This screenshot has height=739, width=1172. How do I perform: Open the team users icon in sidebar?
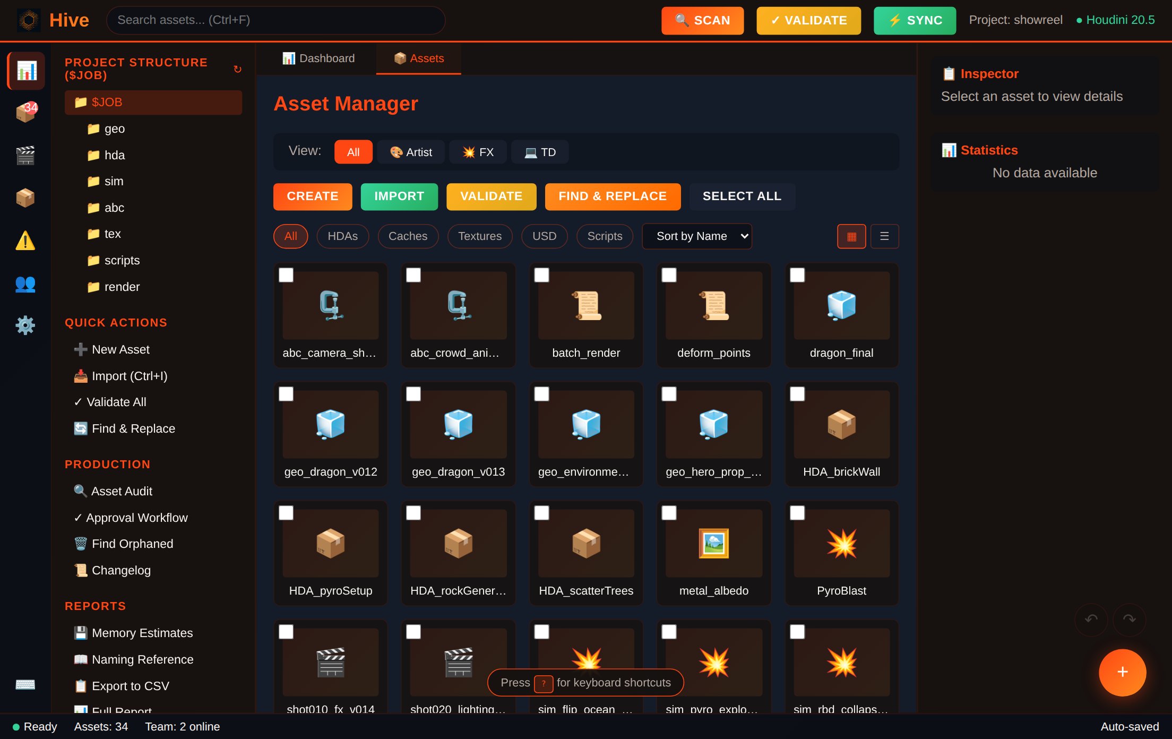click(x=26, y=283)
